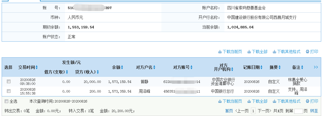
Task: Go to 上一页 previous page
Action: click(242, 111)
